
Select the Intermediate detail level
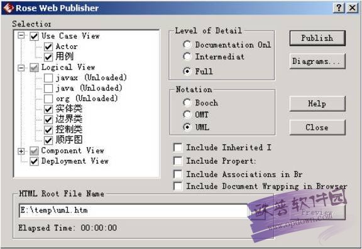tap(187, 56)
